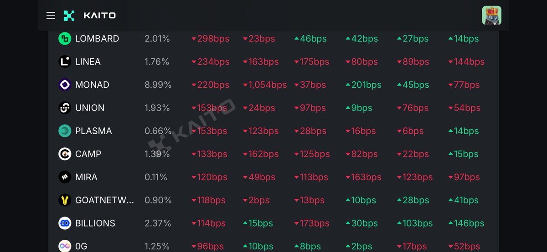Click the Goatnetwork project icon
The height and width of the screenshot is (252, 547).
click(x=65, y=200)
